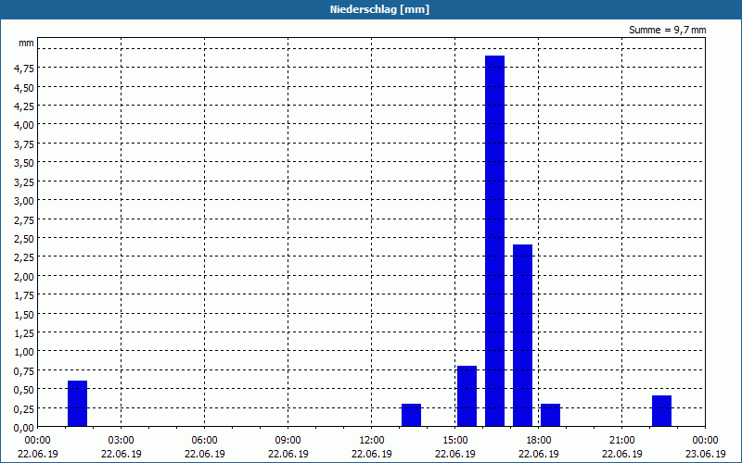Click the y-axis label '2,00'

pos(24,276)
